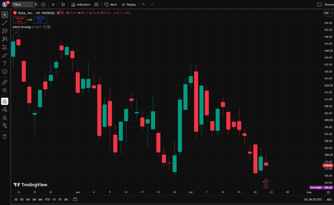The height and width of the screenshot is (205, 334).
Task: Click the Overnight 359.69 price label
Action: (321, 187)
